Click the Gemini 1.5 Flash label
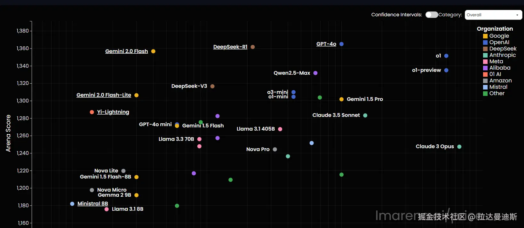524x228 pixels. click(x=203, y=125)
